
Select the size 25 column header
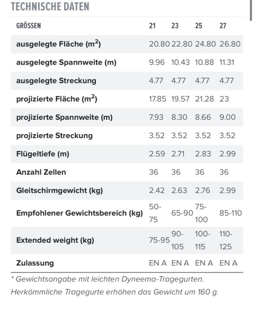point(199,26)
